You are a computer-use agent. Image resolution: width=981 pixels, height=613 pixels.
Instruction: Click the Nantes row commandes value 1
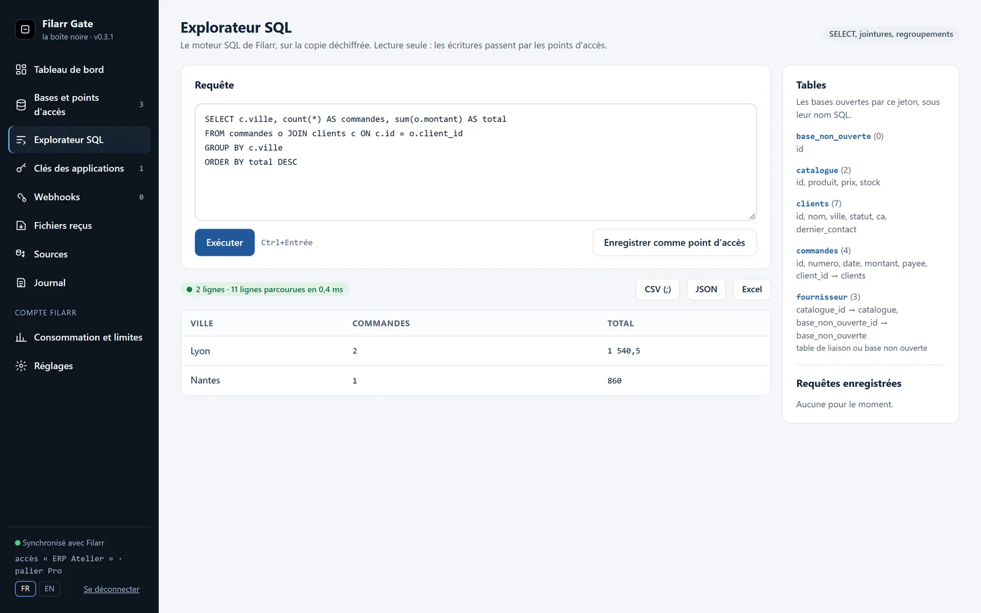(x=355, y=381)
